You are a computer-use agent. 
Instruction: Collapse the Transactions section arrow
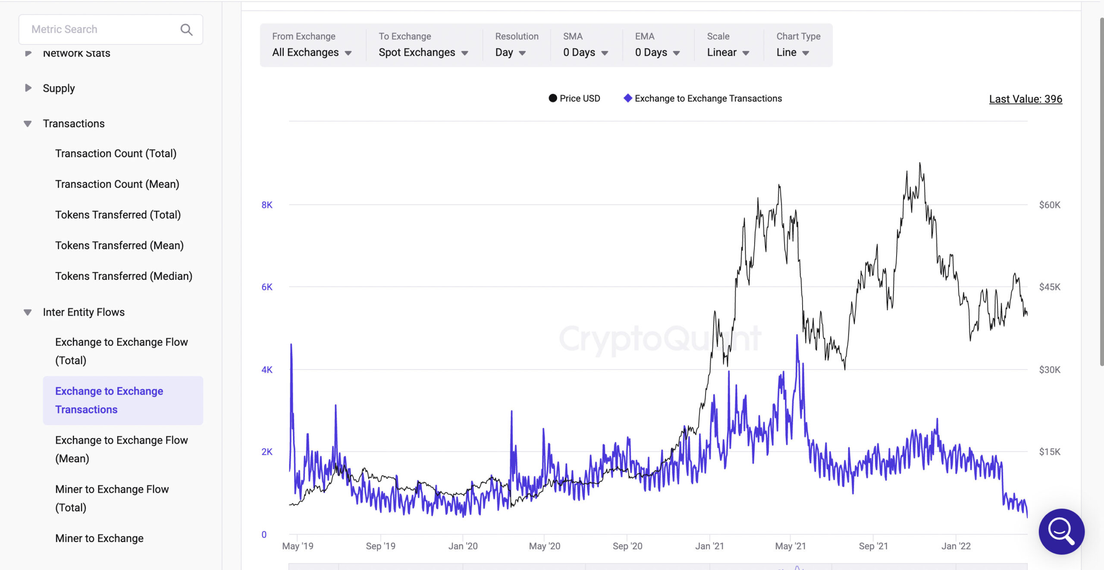28,124
